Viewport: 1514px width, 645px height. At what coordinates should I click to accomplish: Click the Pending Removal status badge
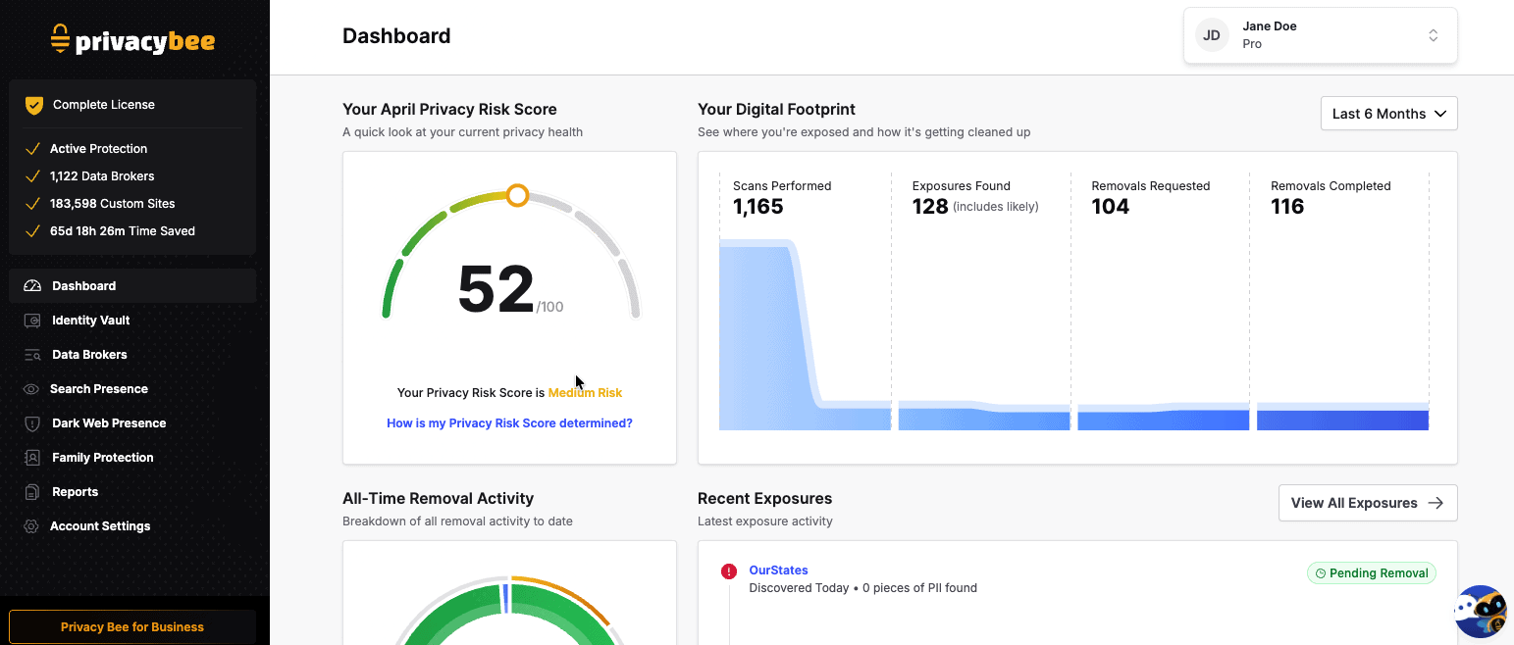coord(1371,573)
